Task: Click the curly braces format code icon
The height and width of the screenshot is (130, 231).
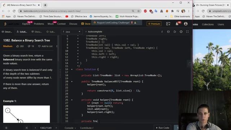Action: pyautogui.click(x=168, y=32)
